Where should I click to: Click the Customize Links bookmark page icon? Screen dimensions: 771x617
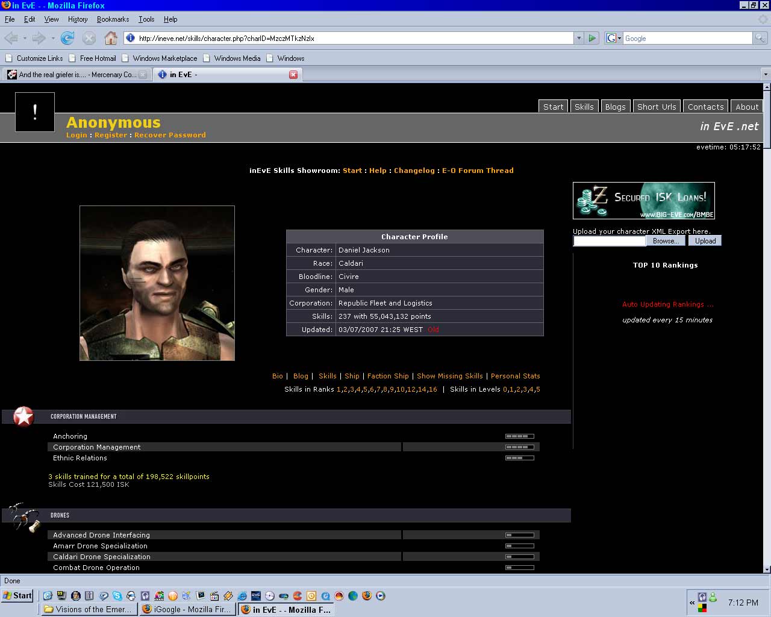tap(8, 58)
